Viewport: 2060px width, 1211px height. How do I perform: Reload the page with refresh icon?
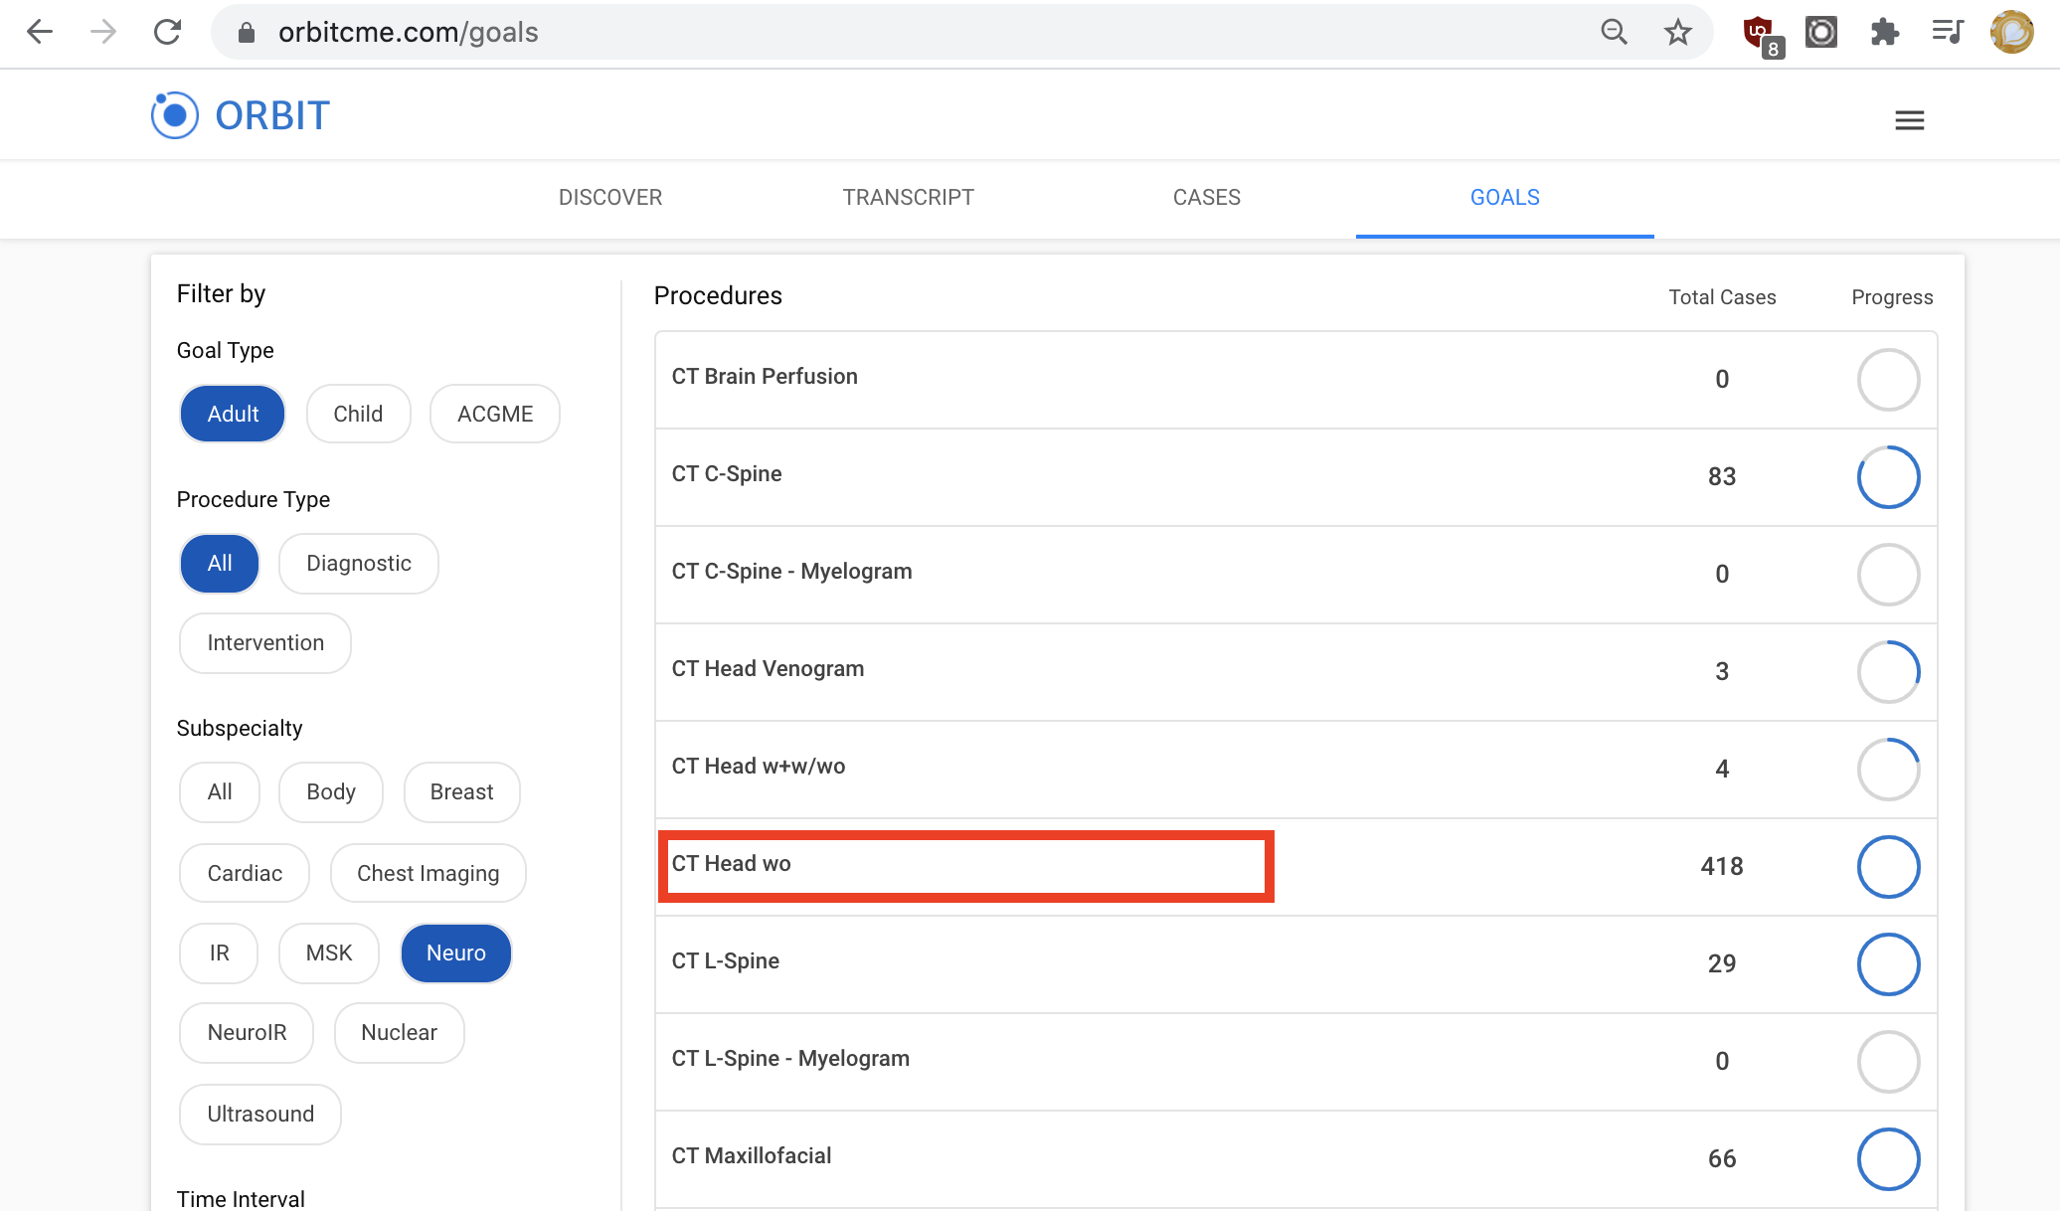(168, 32)
